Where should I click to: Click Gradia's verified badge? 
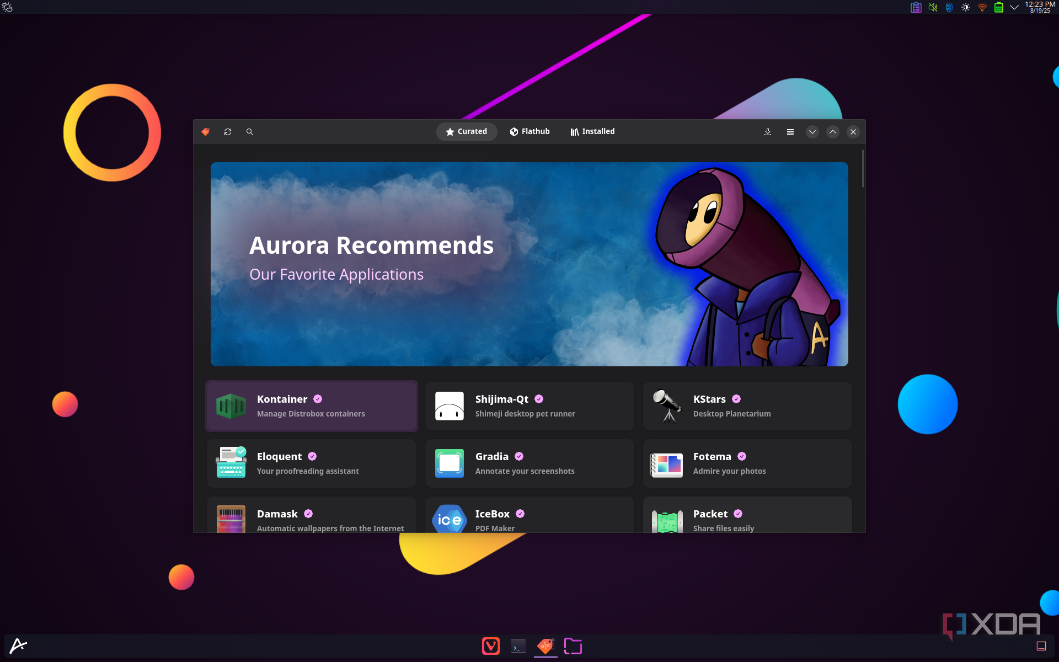click(519, 456)
